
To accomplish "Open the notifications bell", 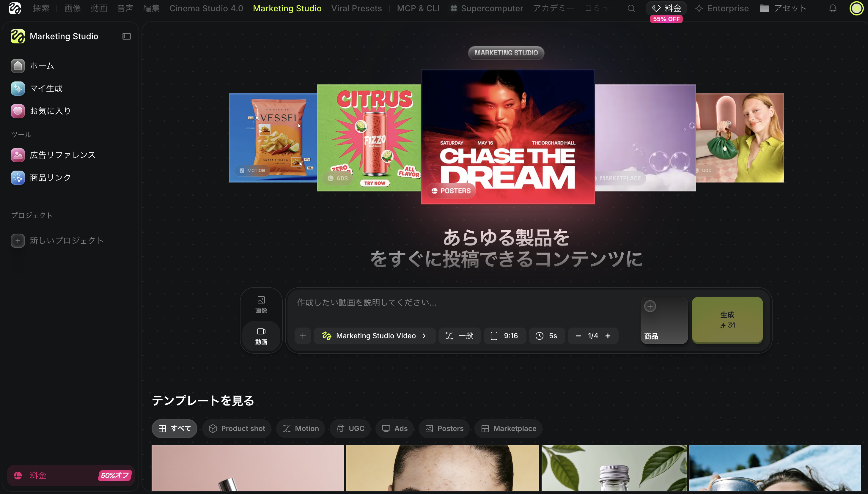I will (833, 8).
